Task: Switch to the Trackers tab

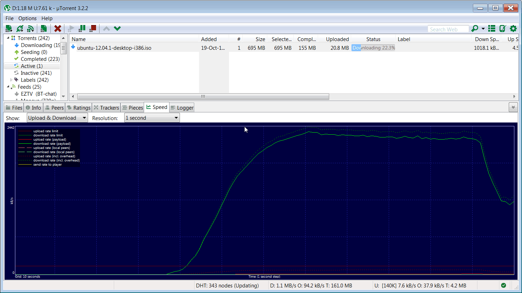Action: [x=106, y=108]
